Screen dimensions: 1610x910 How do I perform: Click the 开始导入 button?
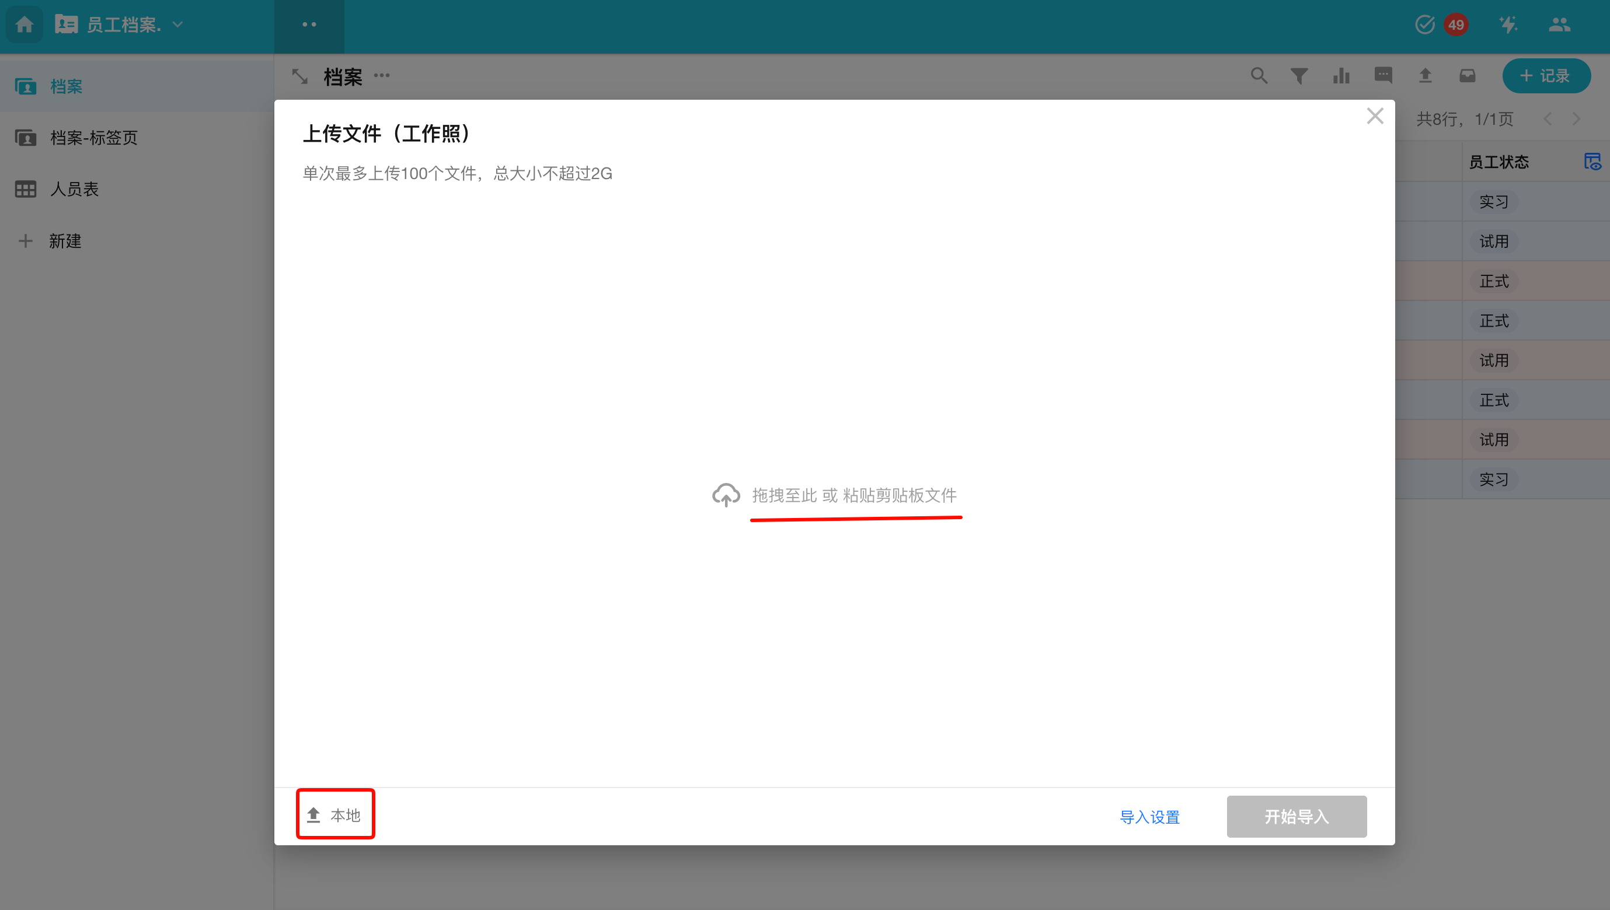point(1296,816)
